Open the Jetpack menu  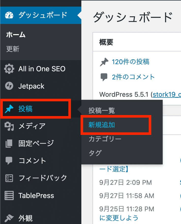41,86
